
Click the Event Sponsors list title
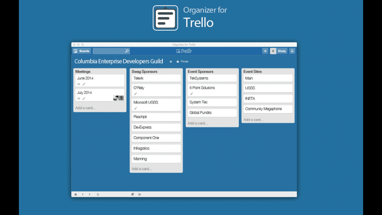point(201,72)
